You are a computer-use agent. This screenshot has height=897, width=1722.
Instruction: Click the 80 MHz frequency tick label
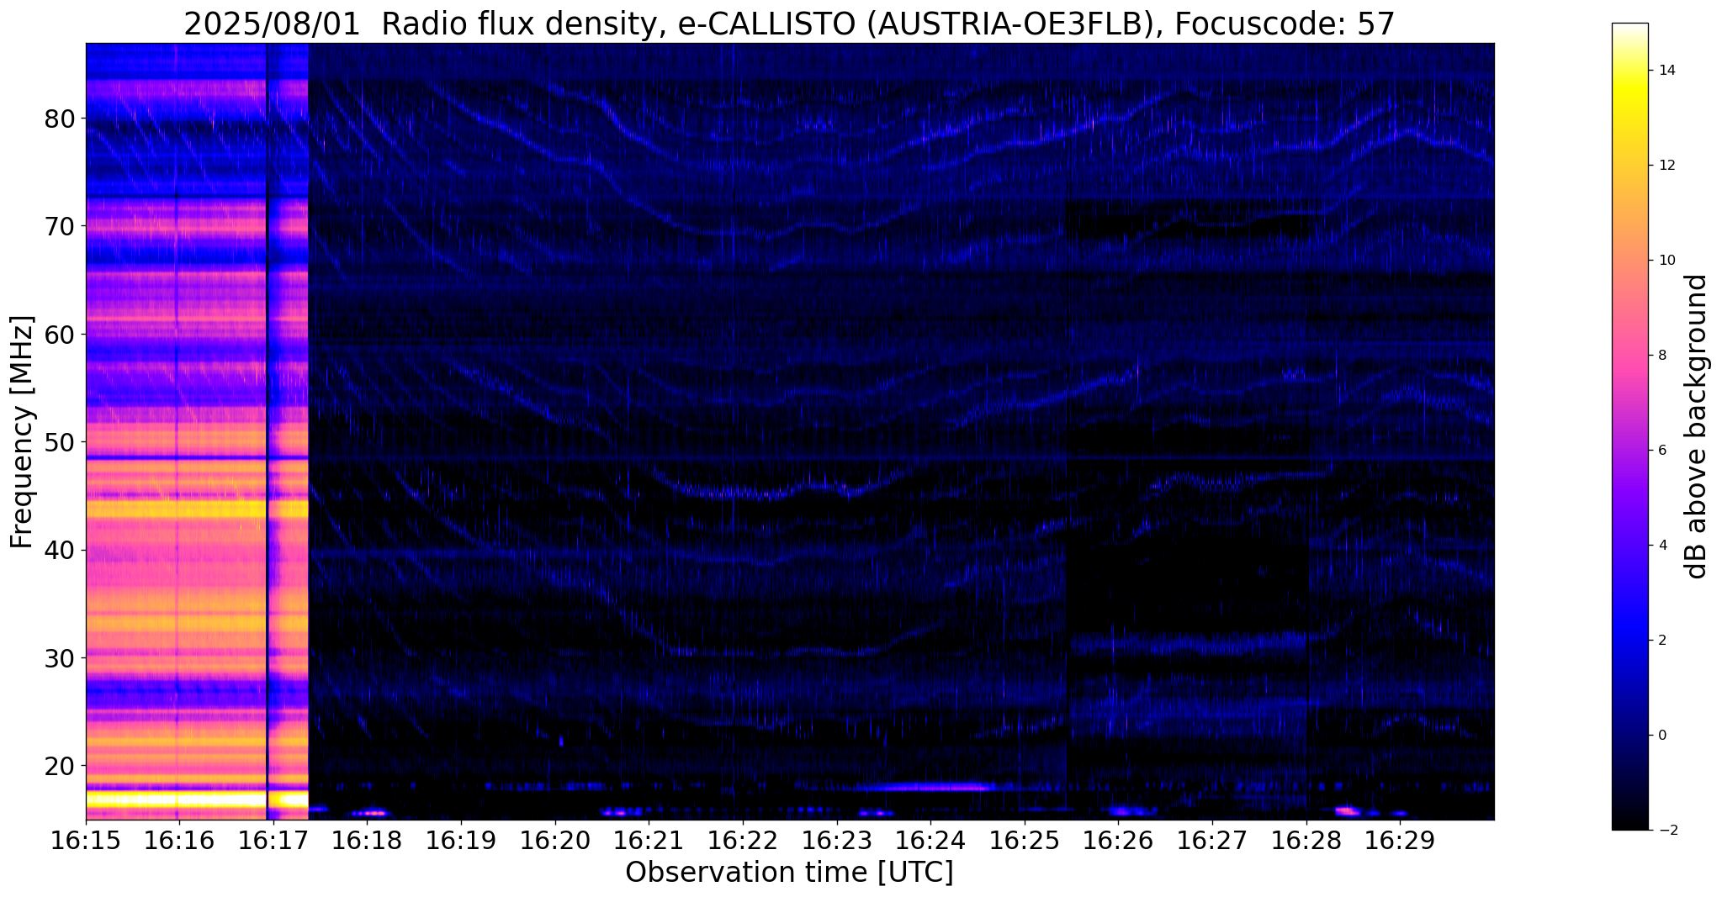click(x=60, y=119)
